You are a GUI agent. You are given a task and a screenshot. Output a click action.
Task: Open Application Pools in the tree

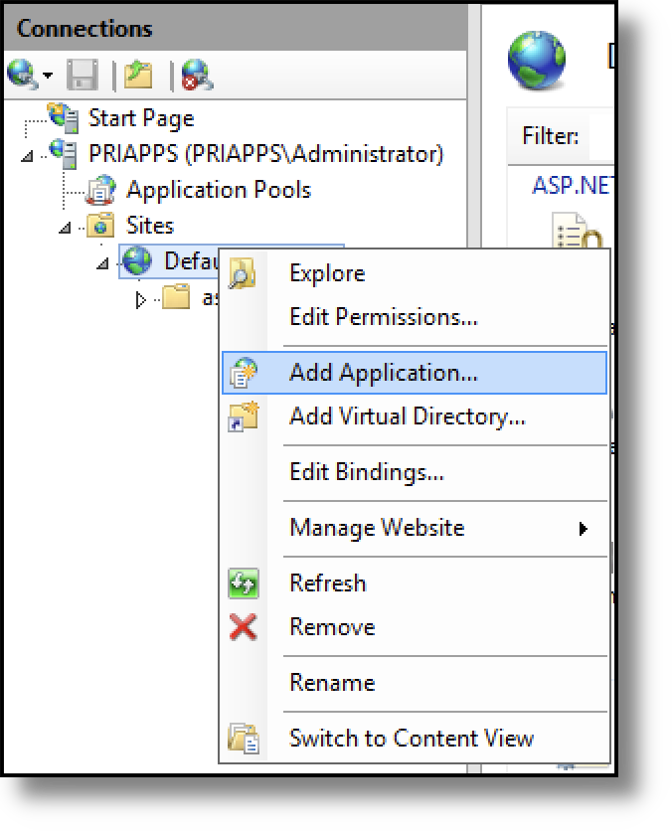[x=219, y=190]
